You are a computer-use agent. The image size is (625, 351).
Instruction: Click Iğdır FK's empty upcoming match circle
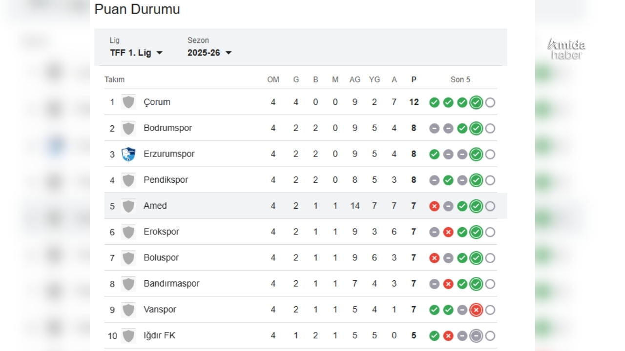tap(490, 336)
